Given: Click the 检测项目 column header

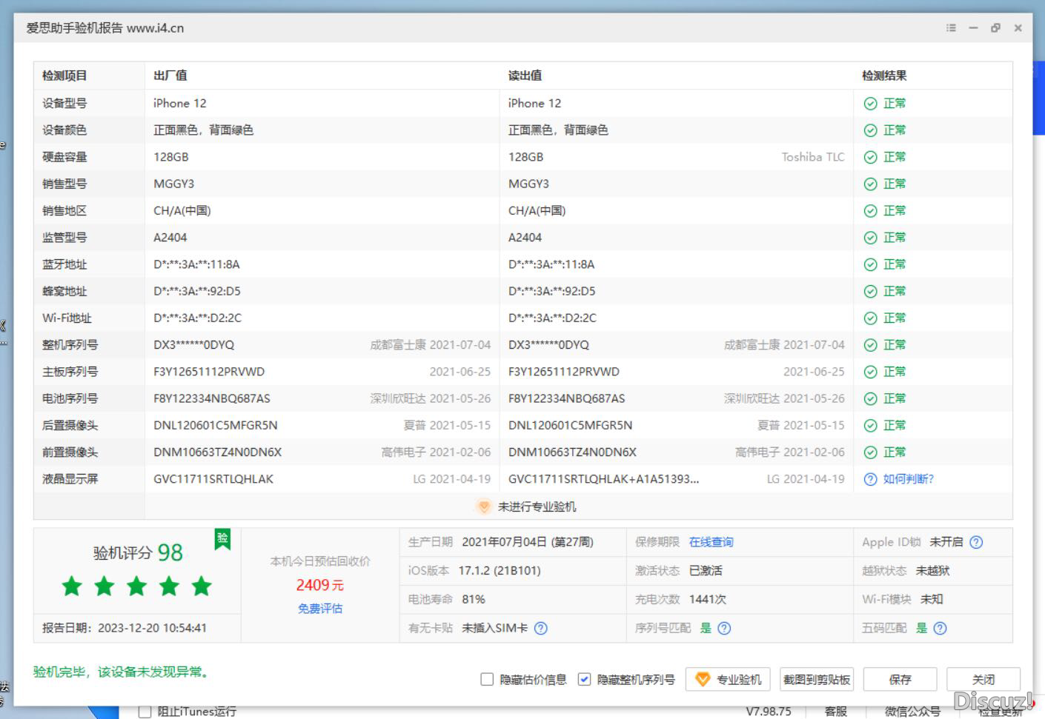Looking at the screenshot, I should 64,76.
